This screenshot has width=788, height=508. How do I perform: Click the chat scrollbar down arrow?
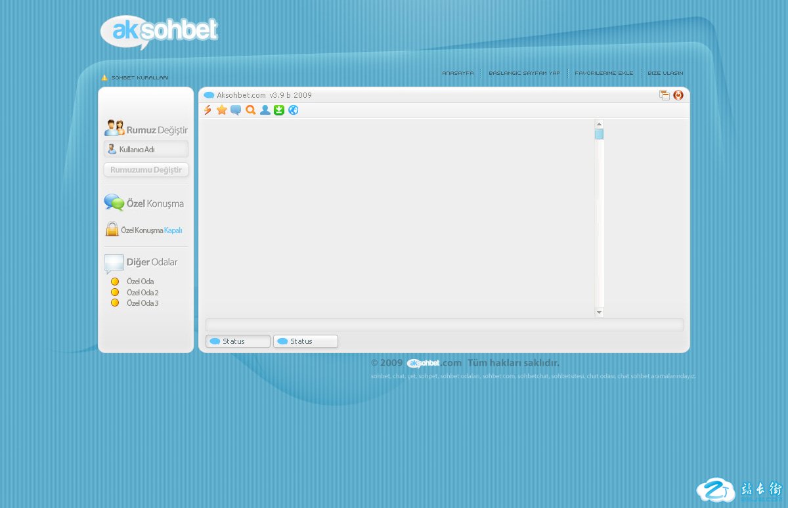599,312
